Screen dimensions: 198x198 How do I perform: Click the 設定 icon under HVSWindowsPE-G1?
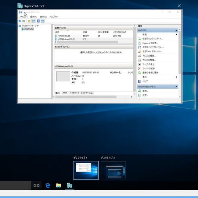pyautogui.click(x=140, y=95)
